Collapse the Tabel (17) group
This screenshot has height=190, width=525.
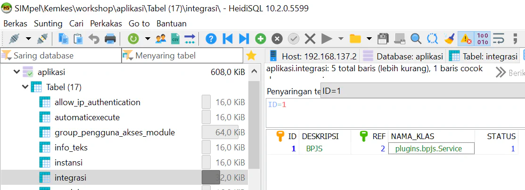tap(25, 87)
